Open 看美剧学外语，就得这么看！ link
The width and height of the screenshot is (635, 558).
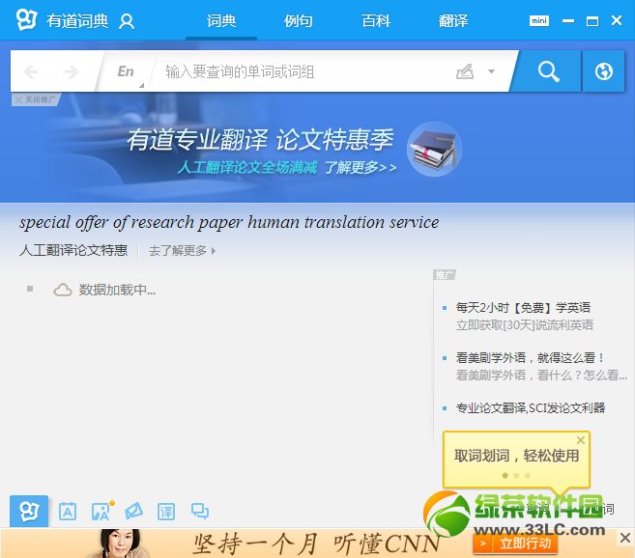point(530,358)
